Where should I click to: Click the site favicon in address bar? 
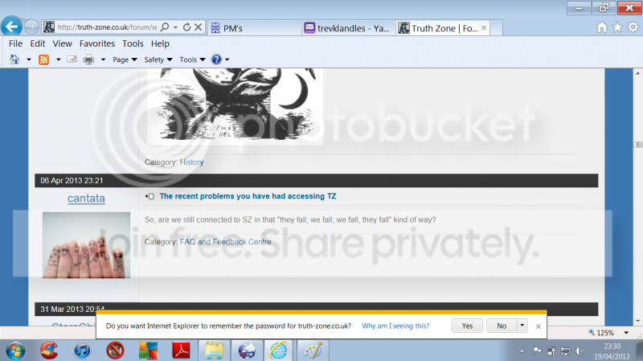coord(49,27)
